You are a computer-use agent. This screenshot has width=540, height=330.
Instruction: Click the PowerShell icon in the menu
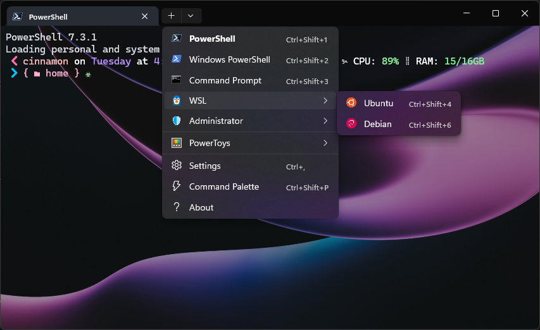(x=177, y=39)
